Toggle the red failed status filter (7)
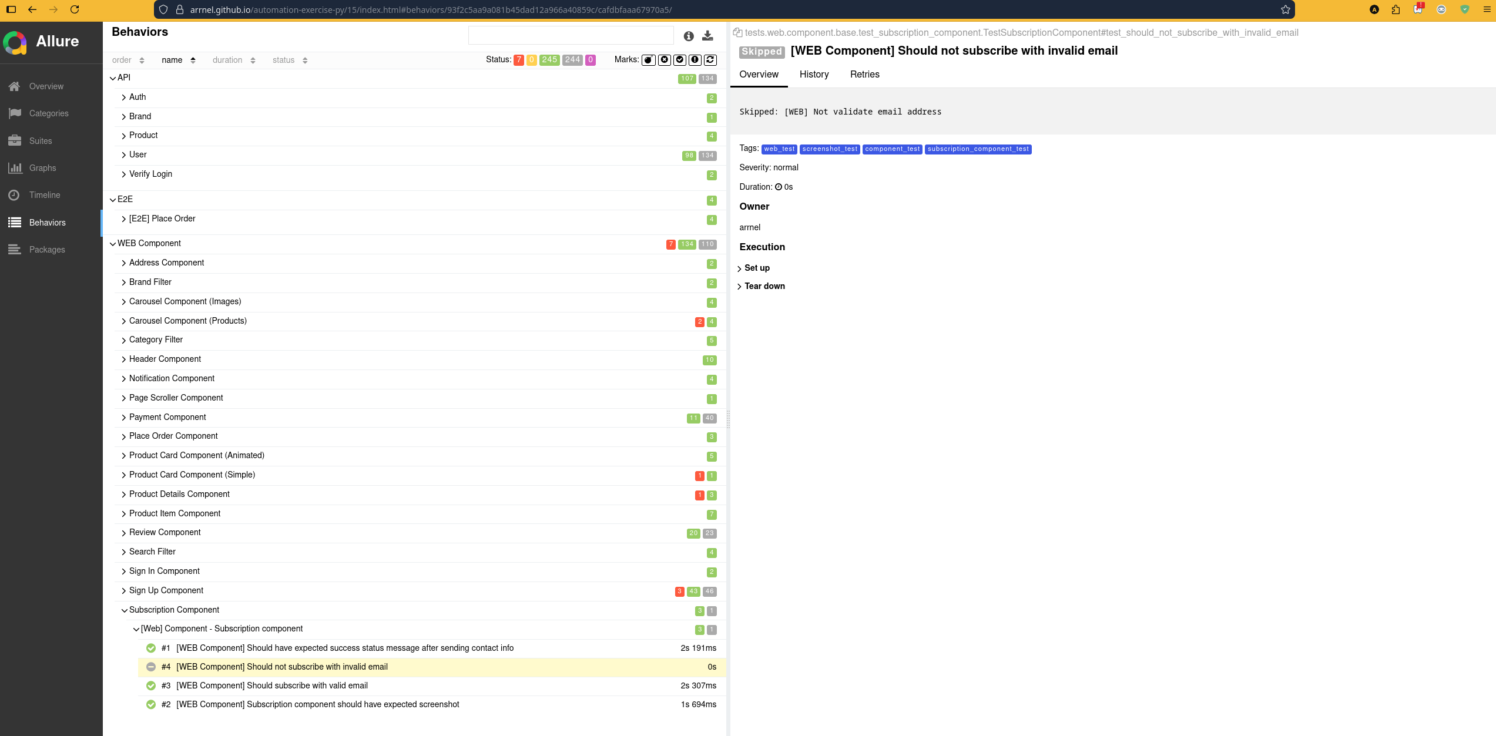1496x736 pixels. [518, 60]
